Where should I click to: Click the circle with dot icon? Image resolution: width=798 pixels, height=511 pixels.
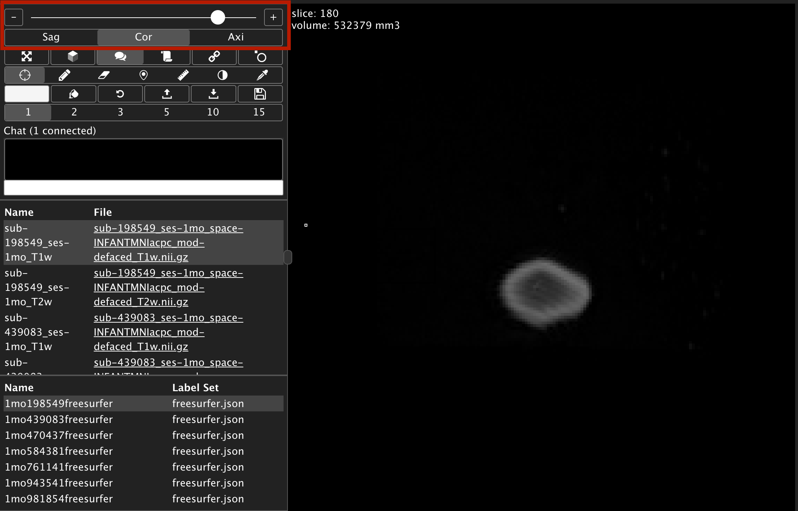(260, 57)
